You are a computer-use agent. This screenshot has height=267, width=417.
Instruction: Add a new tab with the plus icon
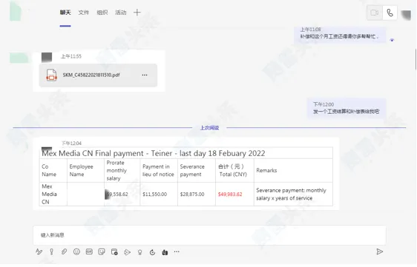tap(137, 12)
